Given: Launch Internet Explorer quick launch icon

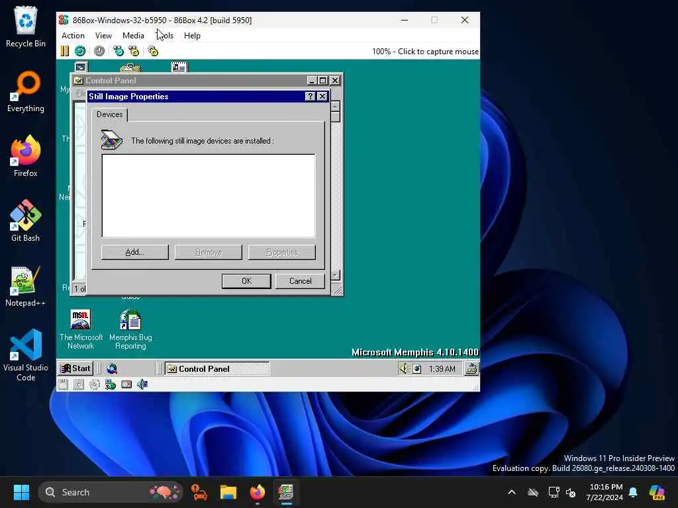Looking at the screenshot, I should tap(111, 368).
